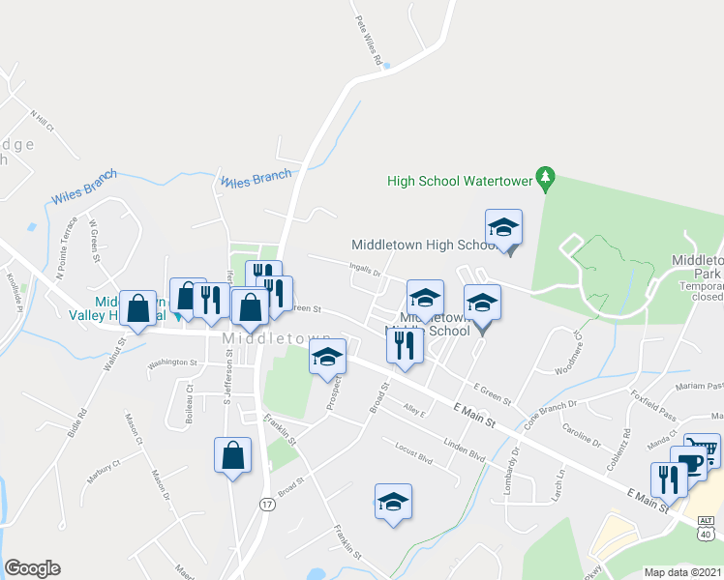Image resolution: width=724 pixels, height=580 pixels.
Task: Click the High School Watertower park pin
Action: click(x=546, y=180)
